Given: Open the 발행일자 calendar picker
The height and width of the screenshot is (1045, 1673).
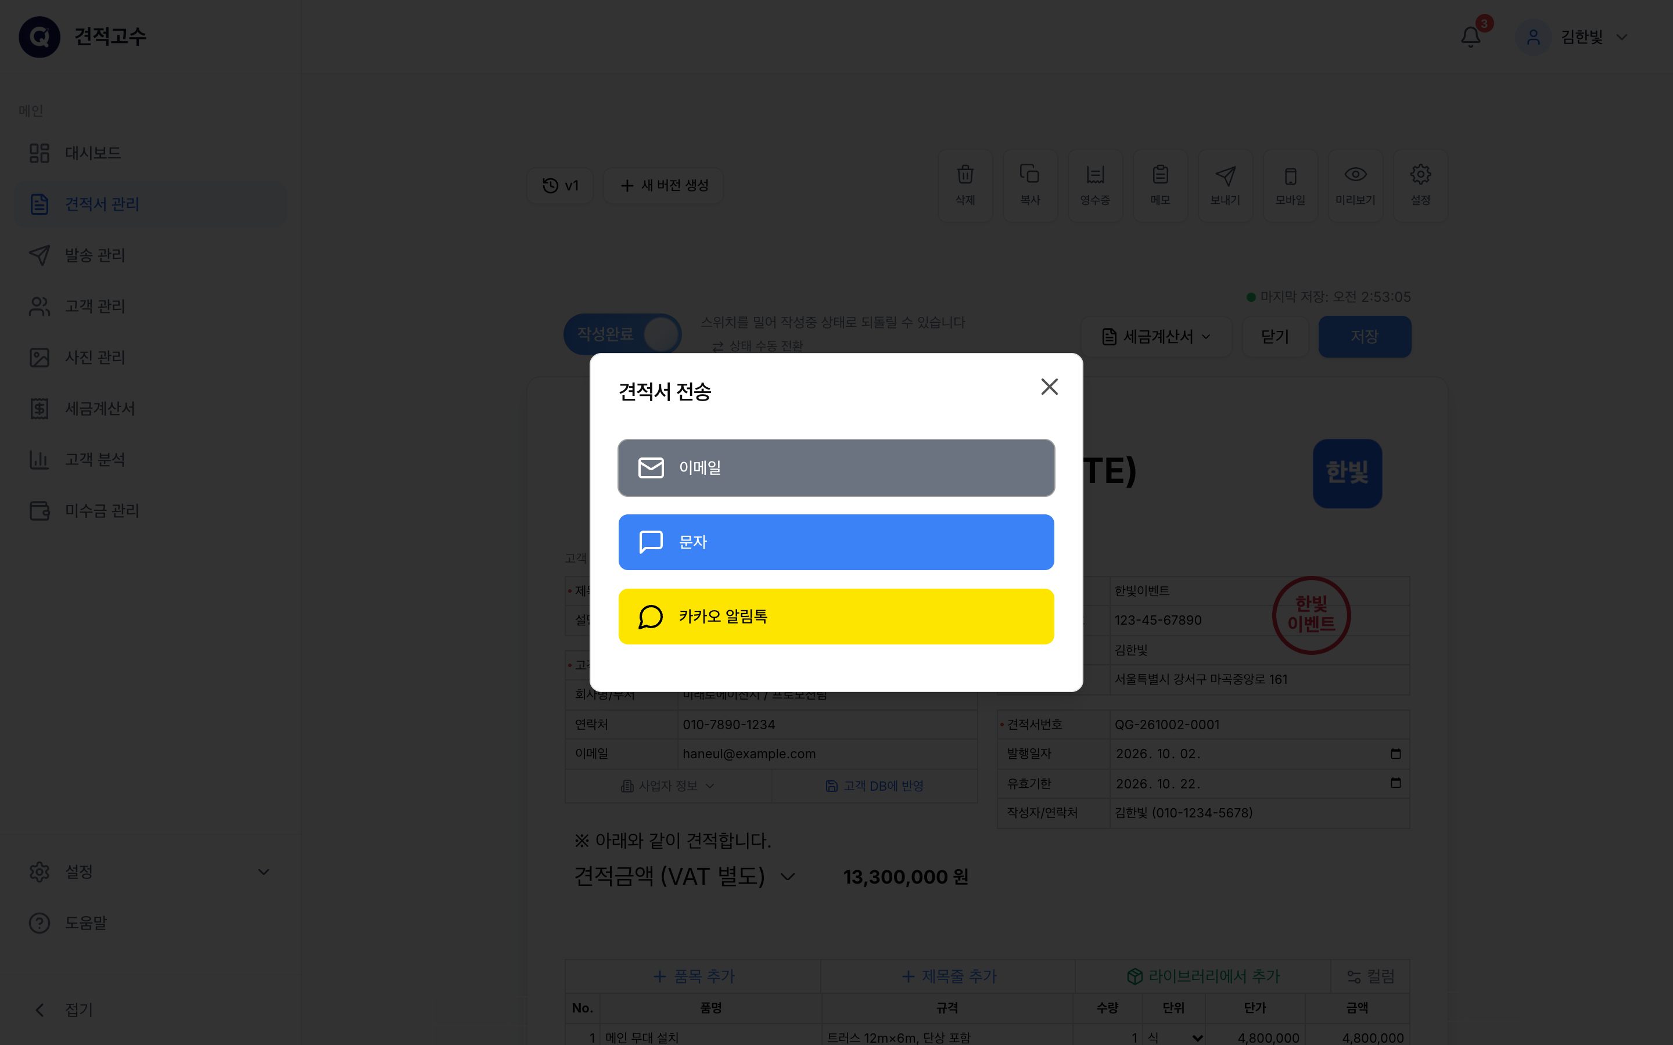Looking at the screenshot, I should pos(1395,754).
